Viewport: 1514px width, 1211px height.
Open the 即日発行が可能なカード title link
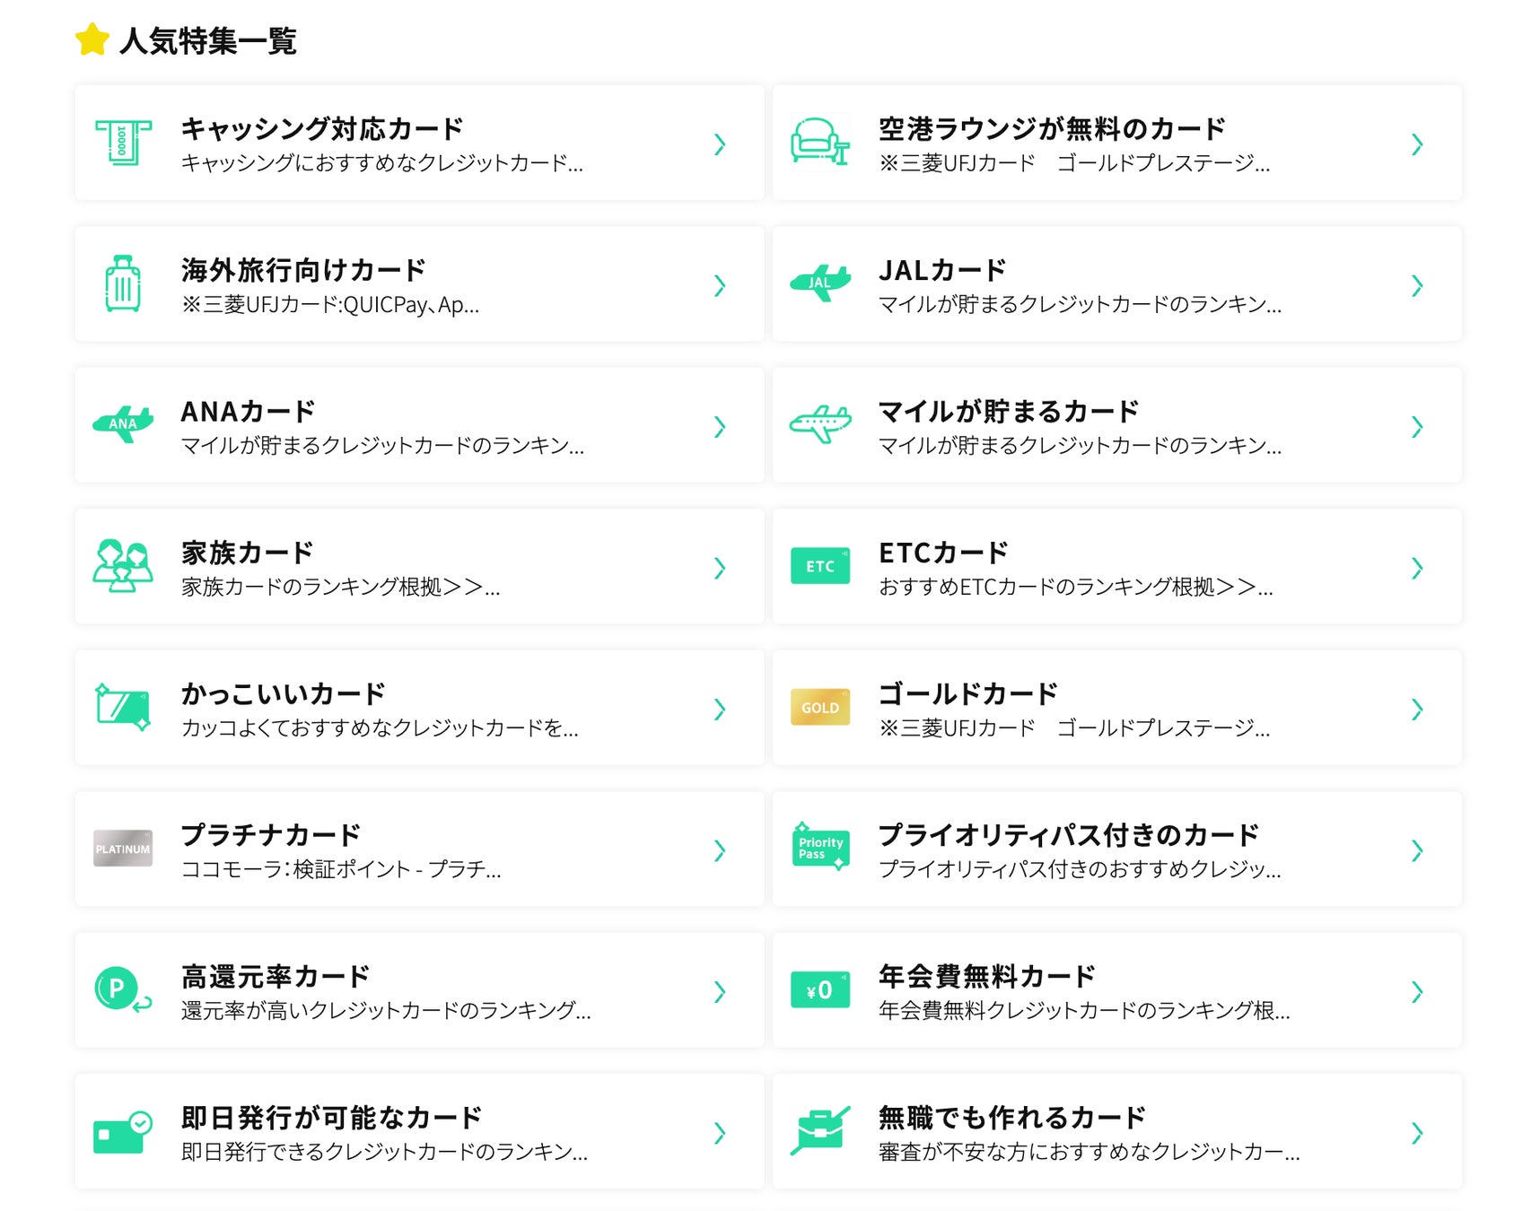pyautogui.click(x=331, y=1118)
